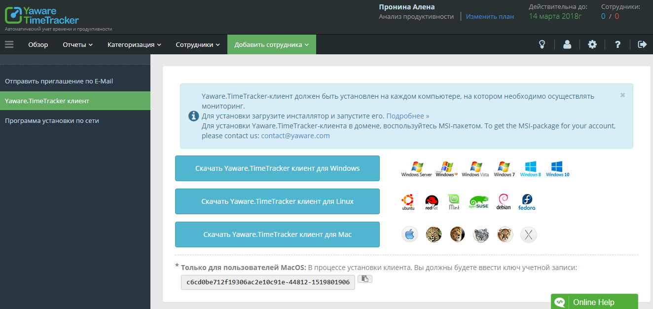The image size is (653, 309).
Task: Open the Online Help chat button
Action: pos(594,302)
